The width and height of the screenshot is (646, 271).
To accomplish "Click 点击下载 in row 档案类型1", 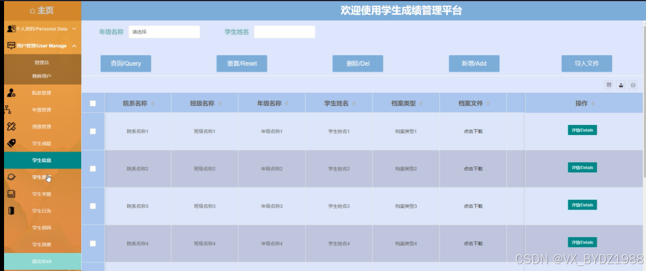I will [473, 131].
